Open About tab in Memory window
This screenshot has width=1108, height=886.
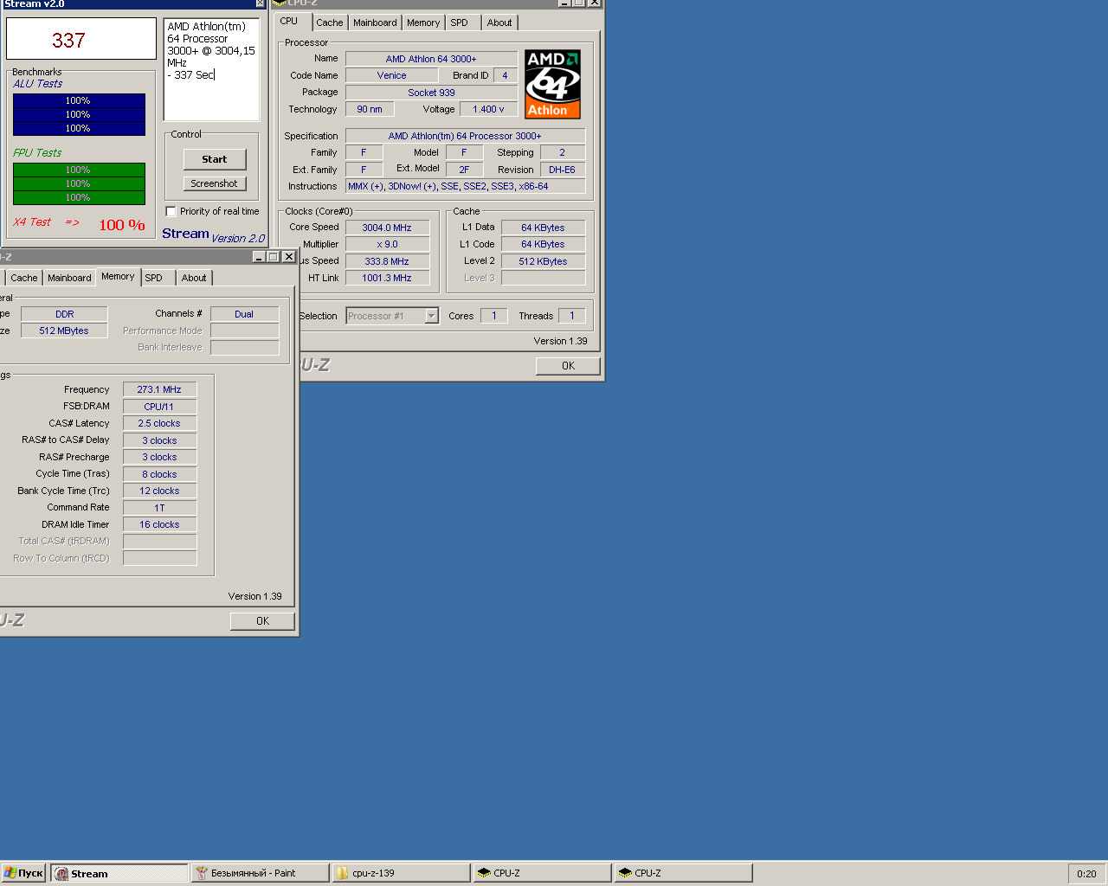[194, 278]
